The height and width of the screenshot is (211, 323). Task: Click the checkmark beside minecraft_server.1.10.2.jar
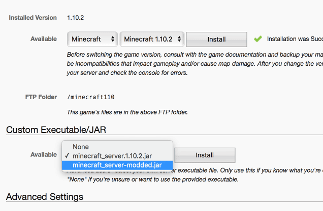pyautogui.click(x=67, y=156)
